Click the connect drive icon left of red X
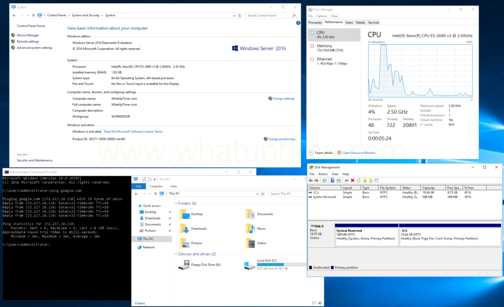Viewport: 504px width, 307px height. (x=346, y=181)
